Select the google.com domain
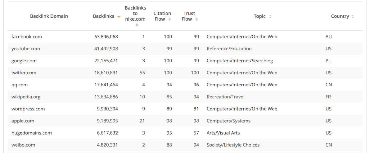The height and width of the screenshot is (153, 369). [x=24, y=60]
